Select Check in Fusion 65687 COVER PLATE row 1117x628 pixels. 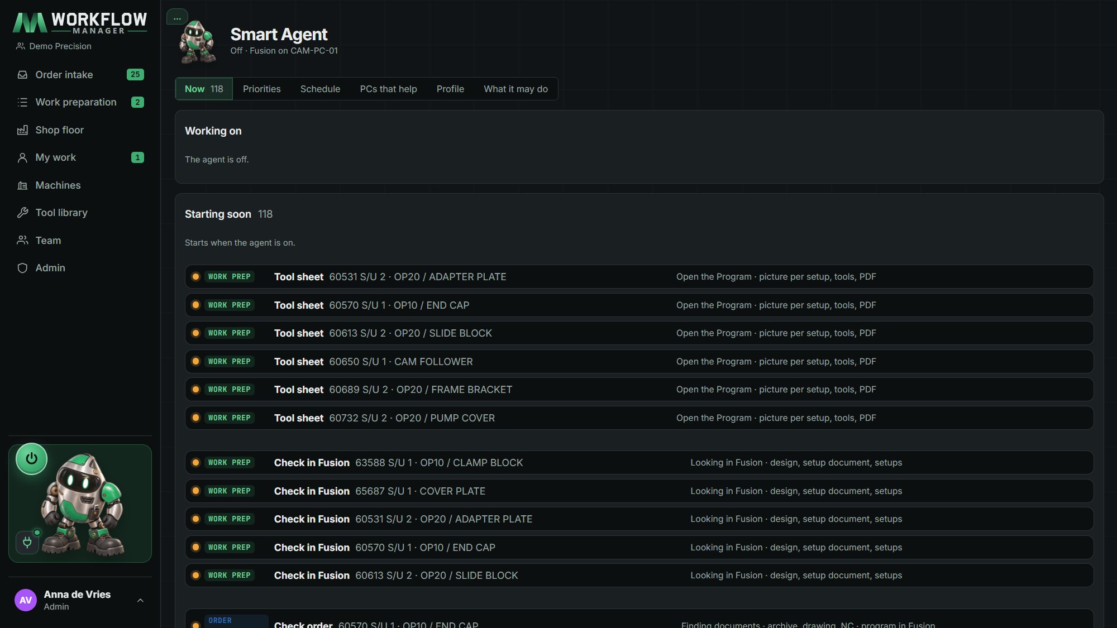(639, 491)
